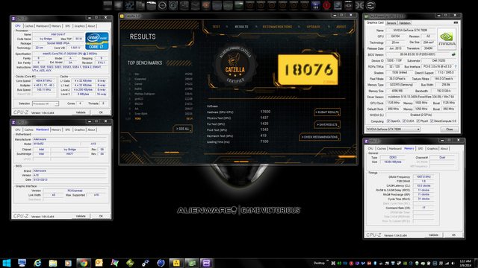This screenshot has height=268, width=478.
Task: Click the Submit Results button
Action: point(327,112)
